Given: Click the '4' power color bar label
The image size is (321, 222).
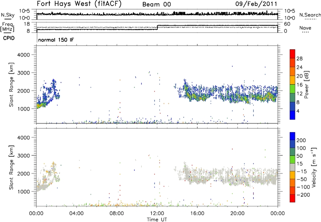Looking at the screenshot, I should pos(298,111).
